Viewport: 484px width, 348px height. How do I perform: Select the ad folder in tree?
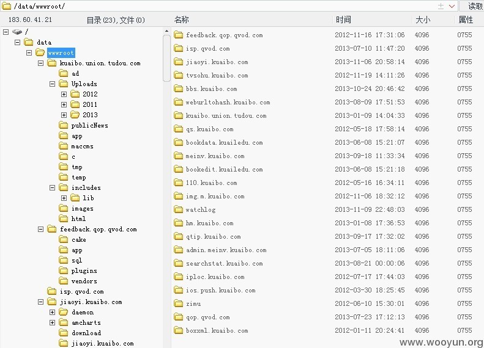75,74
